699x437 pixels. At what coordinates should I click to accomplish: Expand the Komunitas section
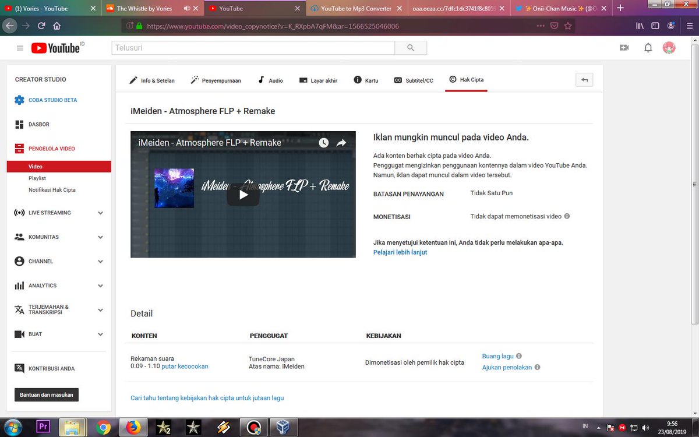coord(100,237)
